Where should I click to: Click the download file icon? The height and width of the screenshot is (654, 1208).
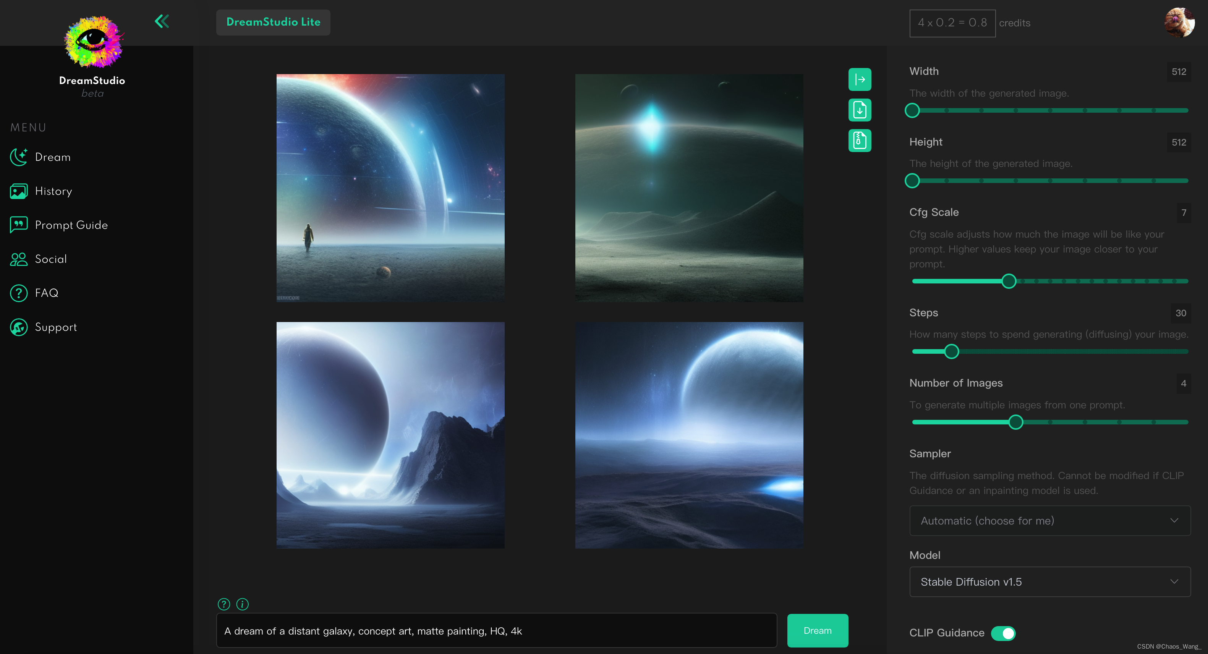(859, 110)
